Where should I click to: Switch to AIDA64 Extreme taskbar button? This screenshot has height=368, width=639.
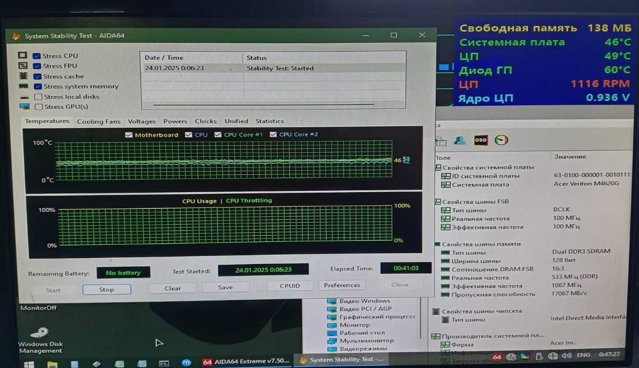point(247,361)
